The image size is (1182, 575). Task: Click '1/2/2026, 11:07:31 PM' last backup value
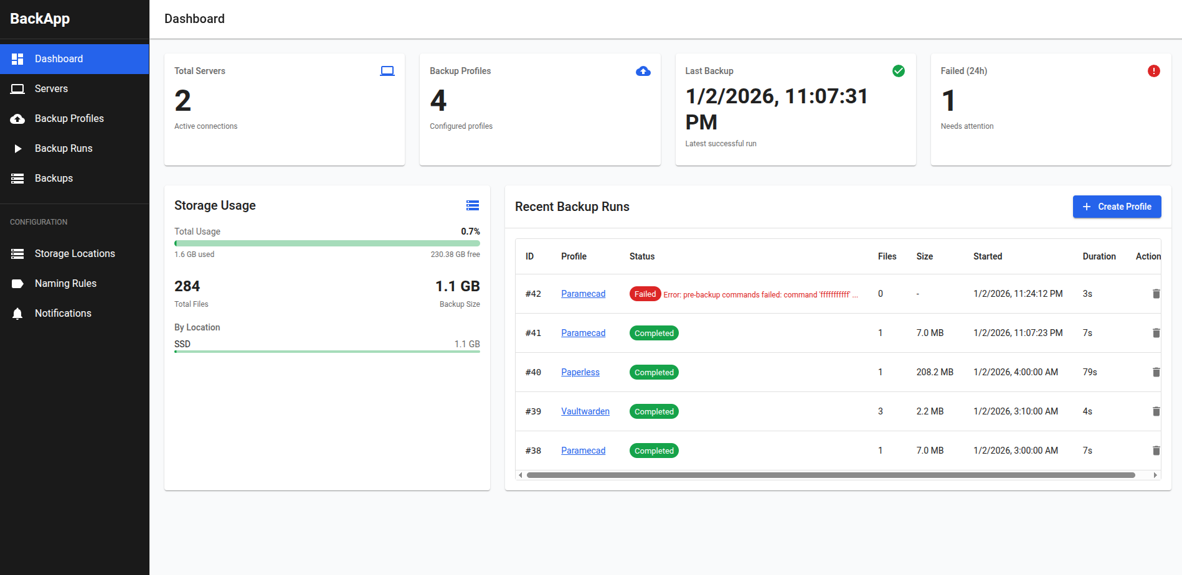point(777,109)
